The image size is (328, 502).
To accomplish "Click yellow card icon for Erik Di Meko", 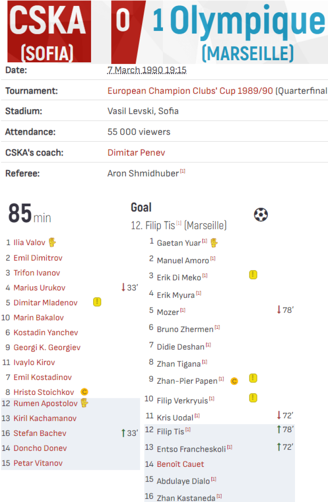I will [x=253, y=275].
